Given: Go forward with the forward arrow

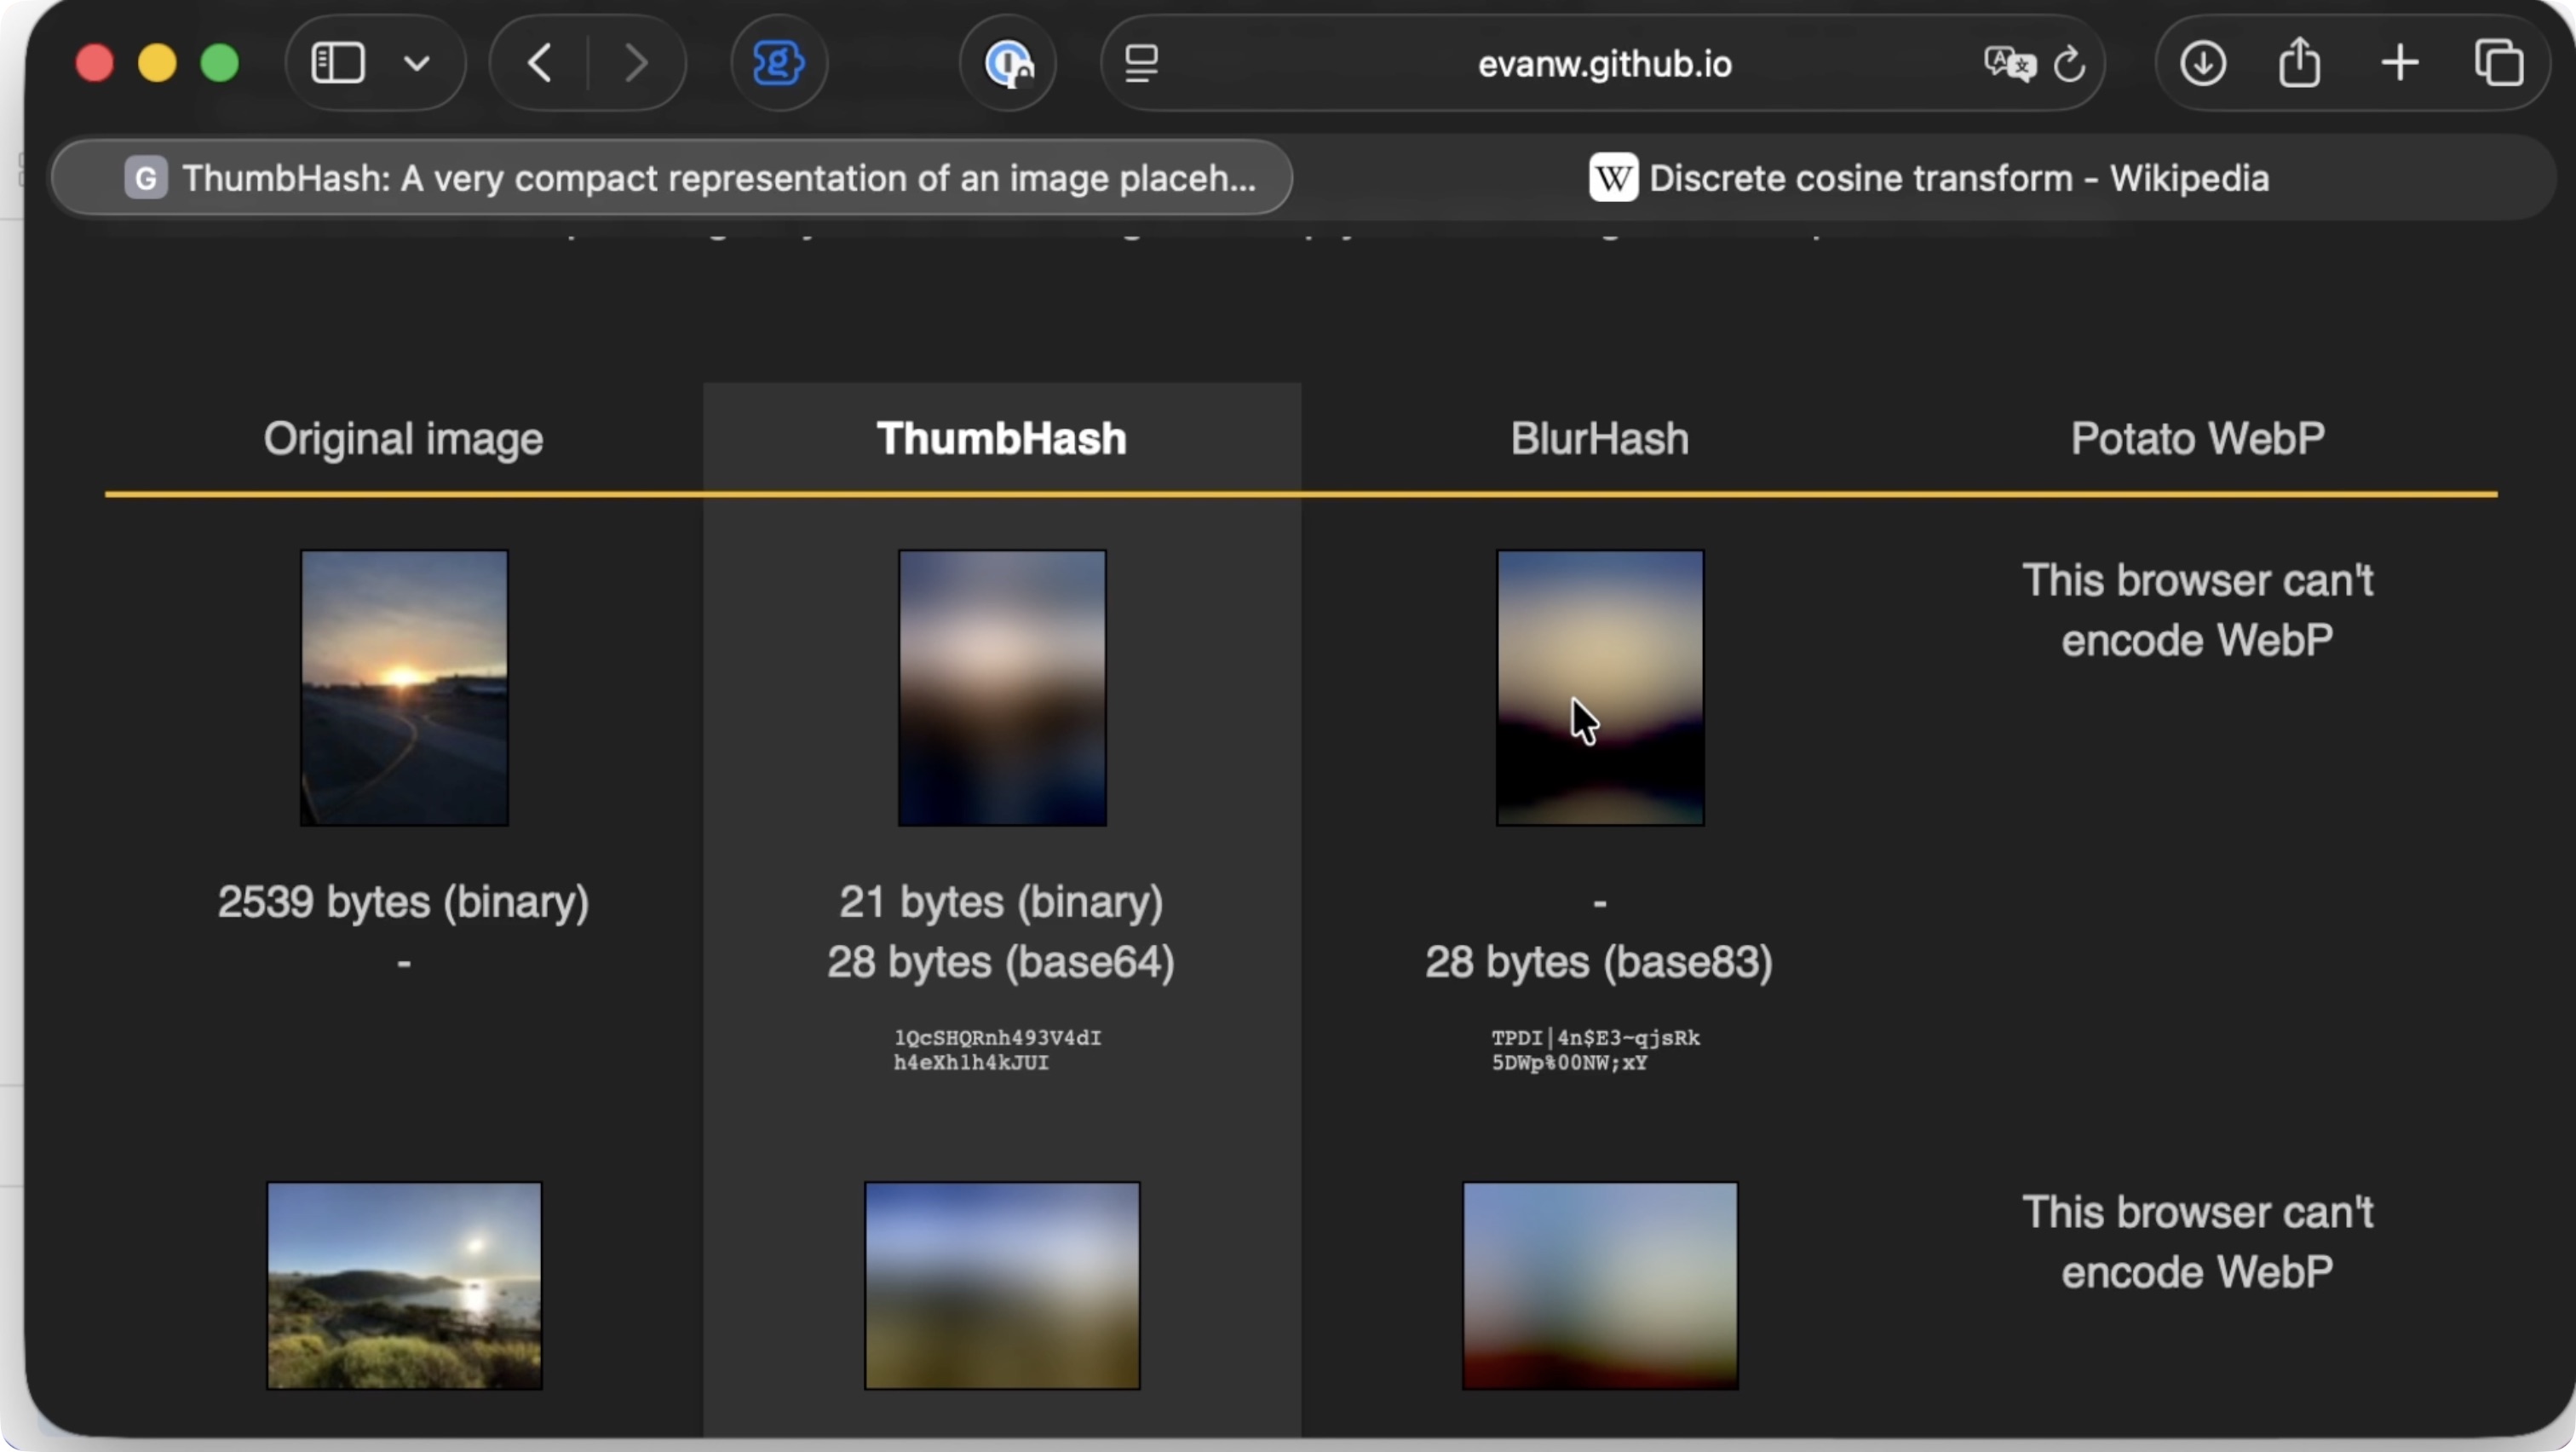Looking at the screenshot, I should (x=636, y=64).
